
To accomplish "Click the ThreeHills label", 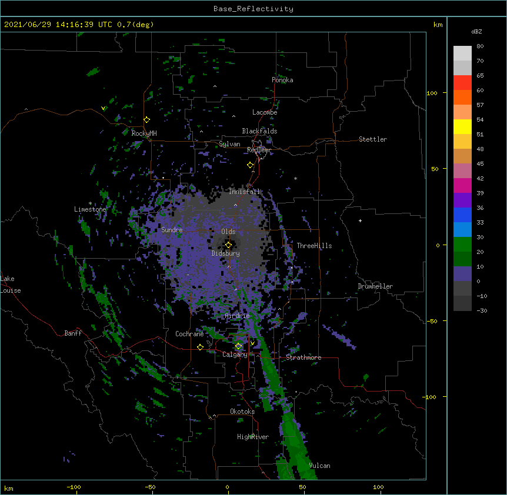I will click(x=314, y=246).
